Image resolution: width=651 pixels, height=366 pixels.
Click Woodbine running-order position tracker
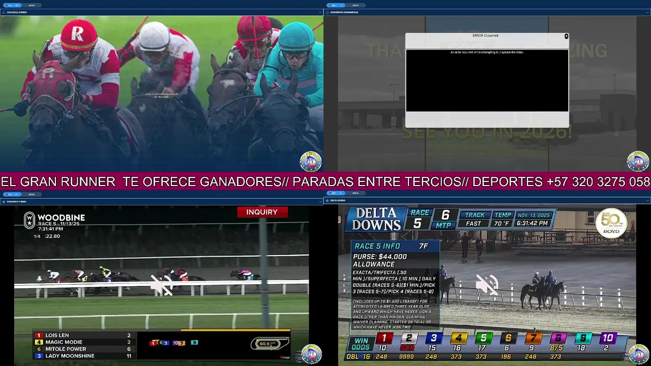pyautogui.click(x=174, y=343)
